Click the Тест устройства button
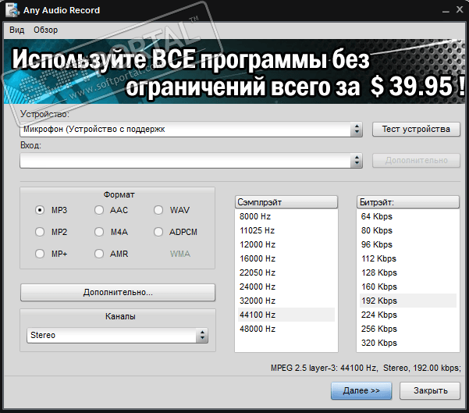Image resolution: width=469 pixels, height=413 pixels. click(x=416, y=129)
